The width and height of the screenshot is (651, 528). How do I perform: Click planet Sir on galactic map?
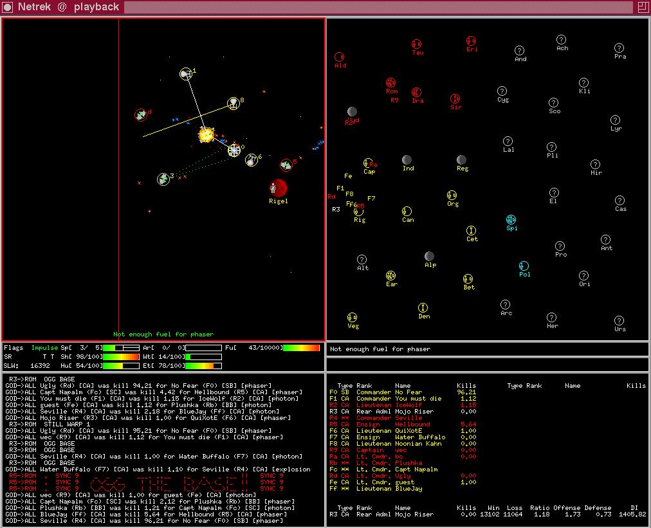pos(455,99)
